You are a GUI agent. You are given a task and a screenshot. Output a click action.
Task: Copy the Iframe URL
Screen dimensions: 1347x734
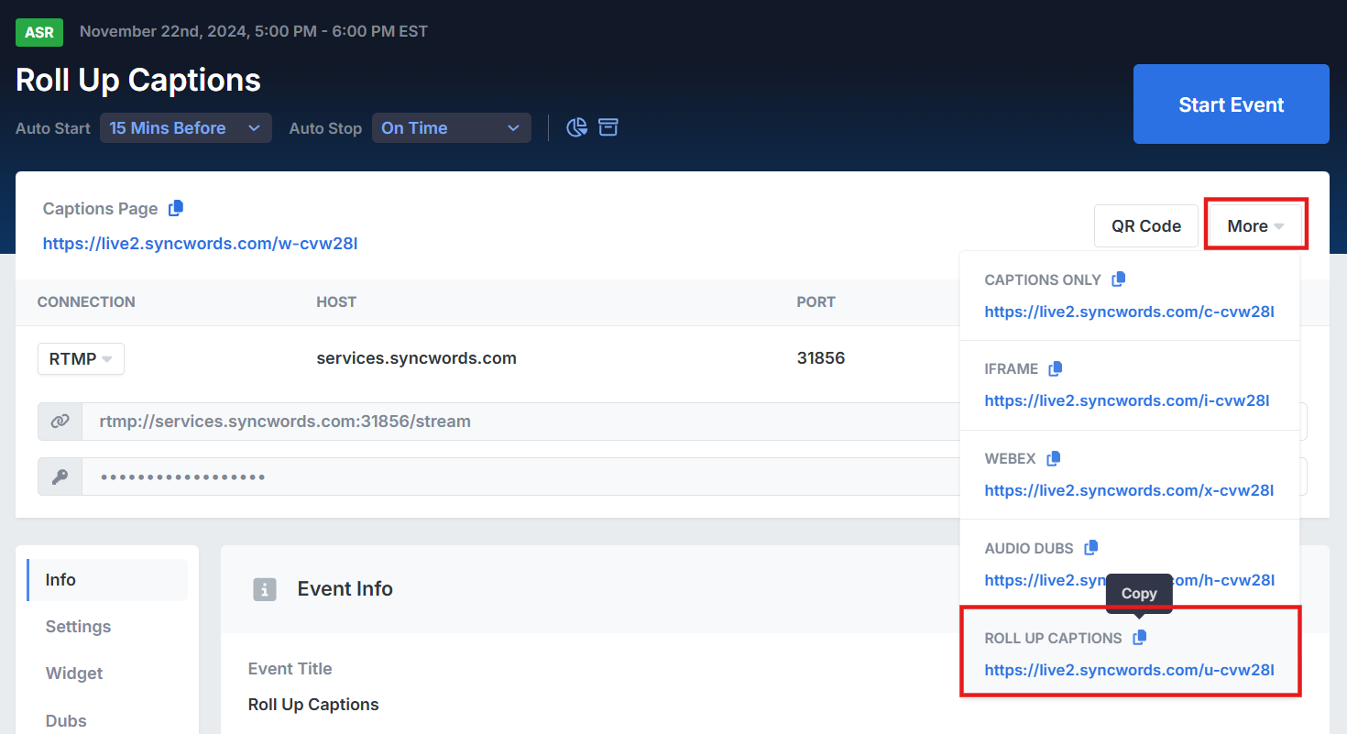1056,368
